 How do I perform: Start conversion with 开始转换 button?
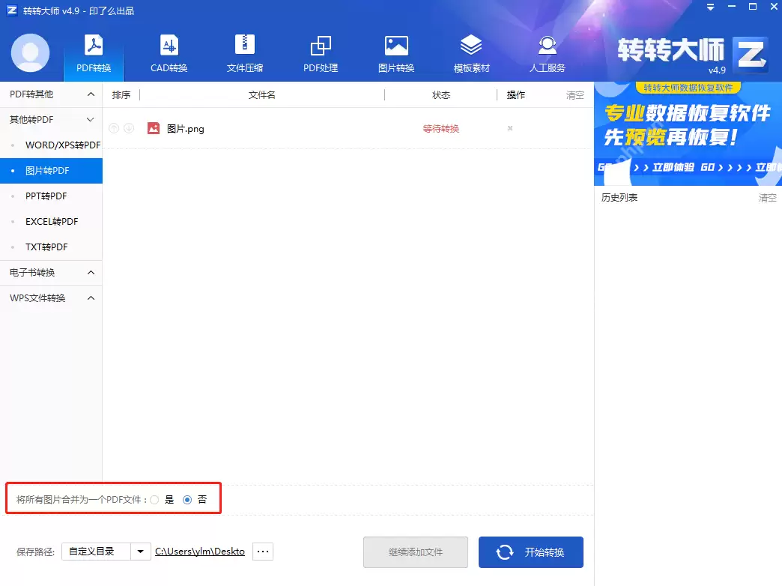click(530, 552)
